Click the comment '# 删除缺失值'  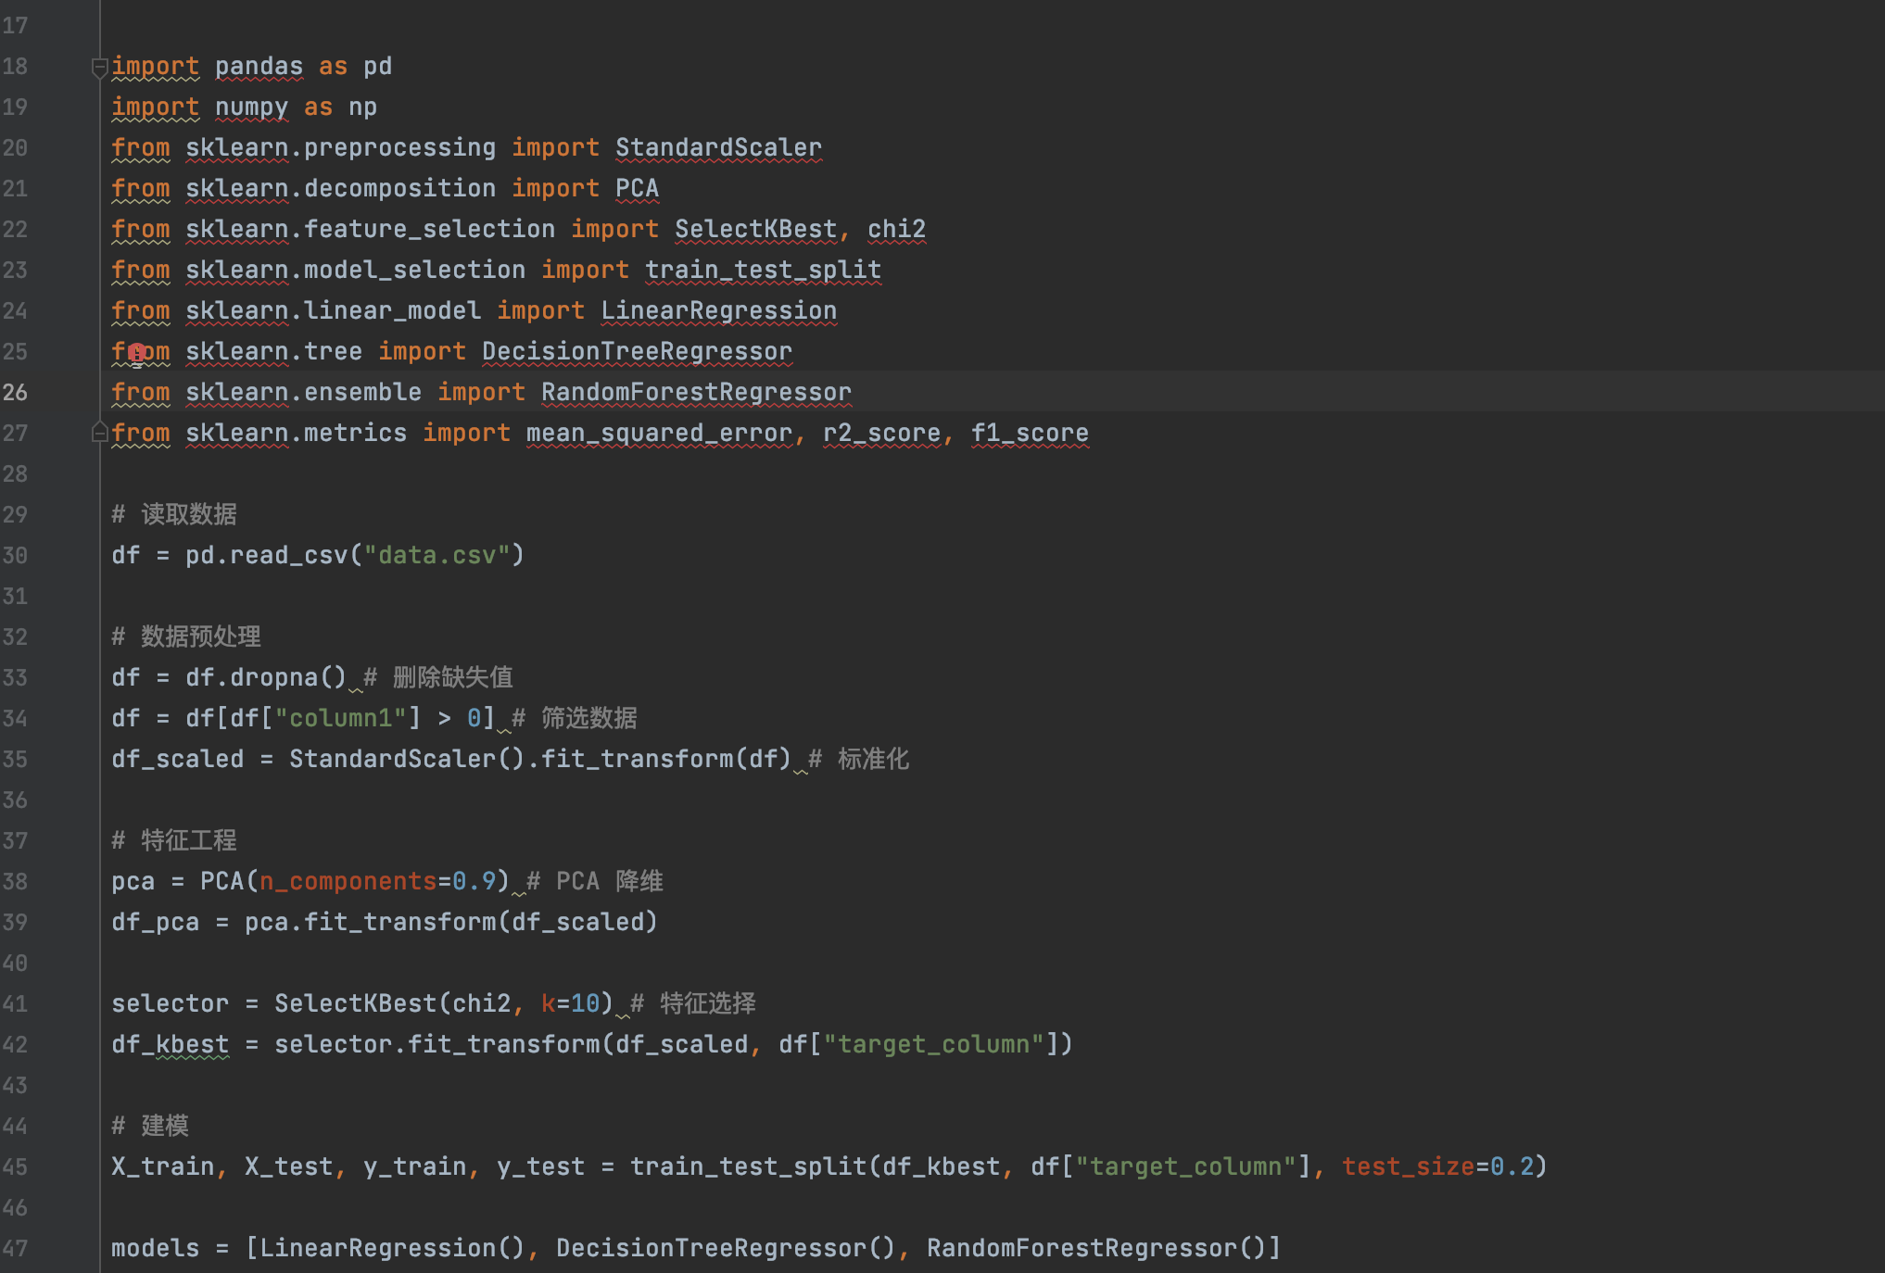[438, 678]
